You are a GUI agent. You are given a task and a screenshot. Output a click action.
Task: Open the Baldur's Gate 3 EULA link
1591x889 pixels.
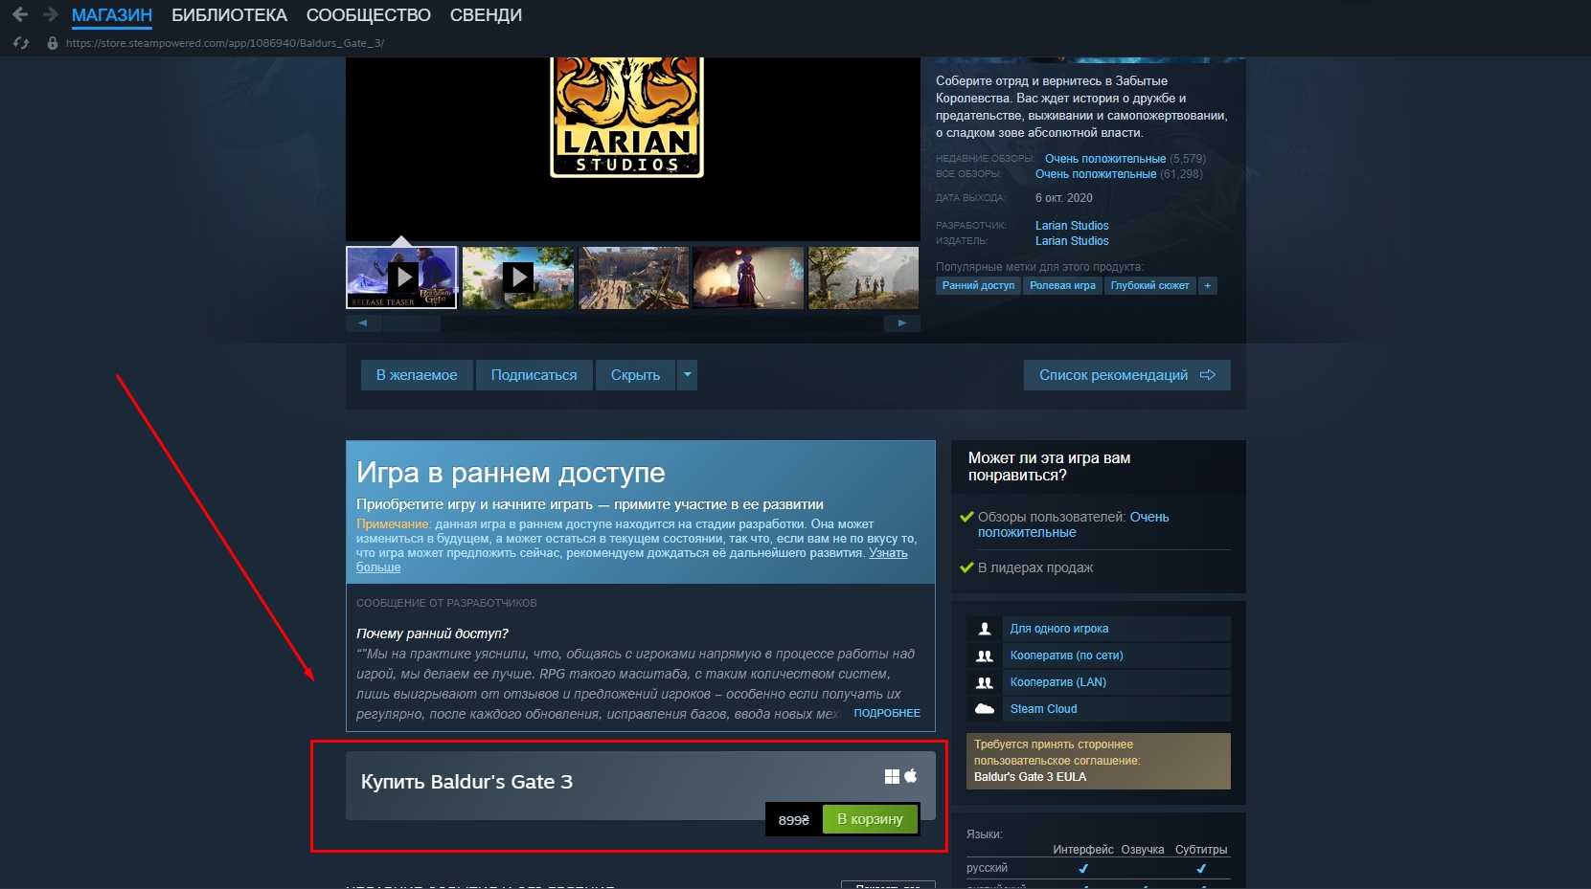[1030, 777]
